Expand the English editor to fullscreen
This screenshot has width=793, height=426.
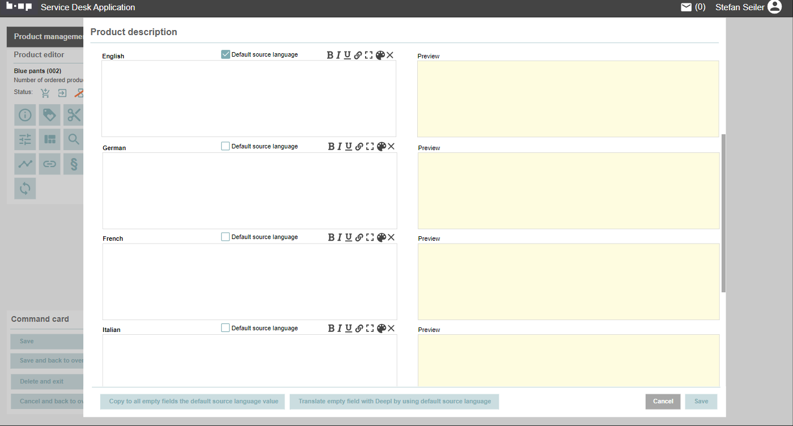coord(368,55)
